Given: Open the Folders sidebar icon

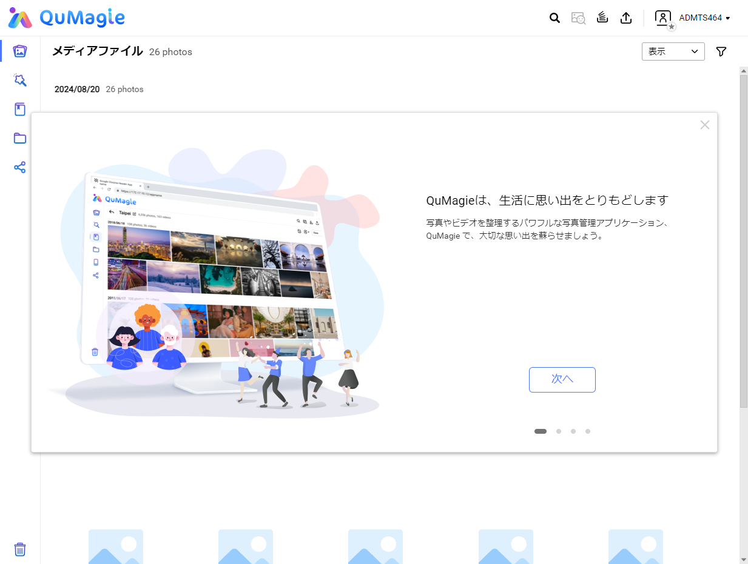Looking at the screenshot, I should coord(20,138).
